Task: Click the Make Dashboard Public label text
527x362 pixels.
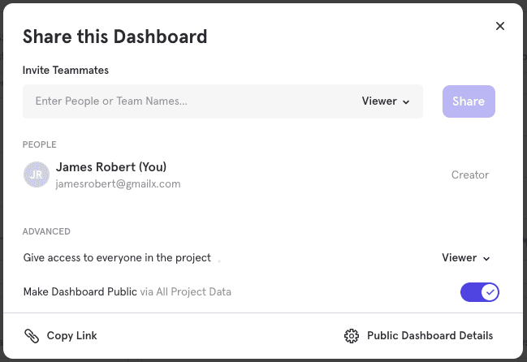Action: coord(80,291)
